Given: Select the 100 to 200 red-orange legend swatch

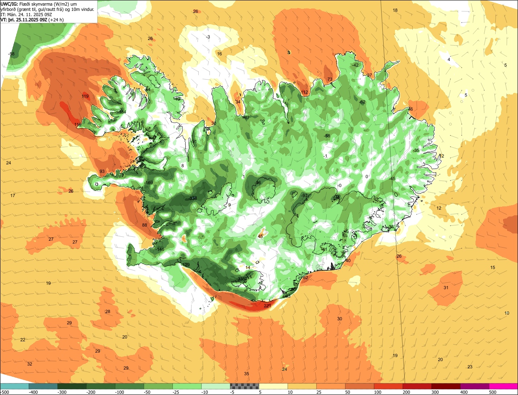Looking at the screenshot, I should (388, 386).
